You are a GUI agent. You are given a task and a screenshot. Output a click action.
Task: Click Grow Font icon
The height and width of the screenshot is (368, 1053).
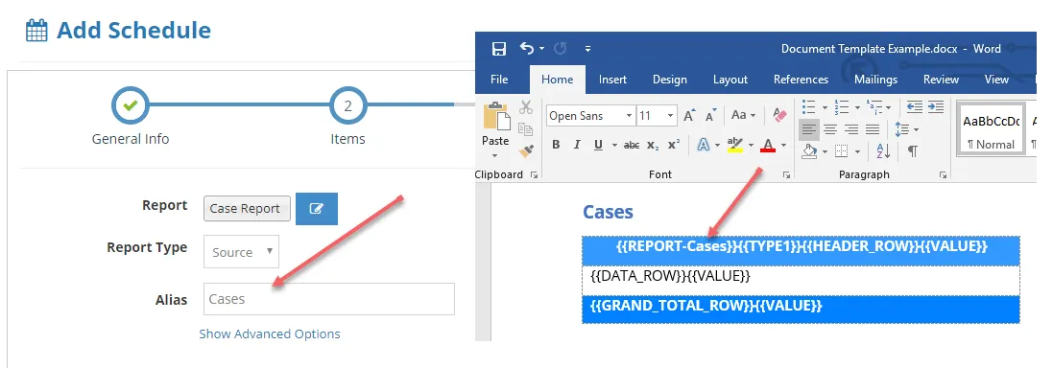pos(690,115)
